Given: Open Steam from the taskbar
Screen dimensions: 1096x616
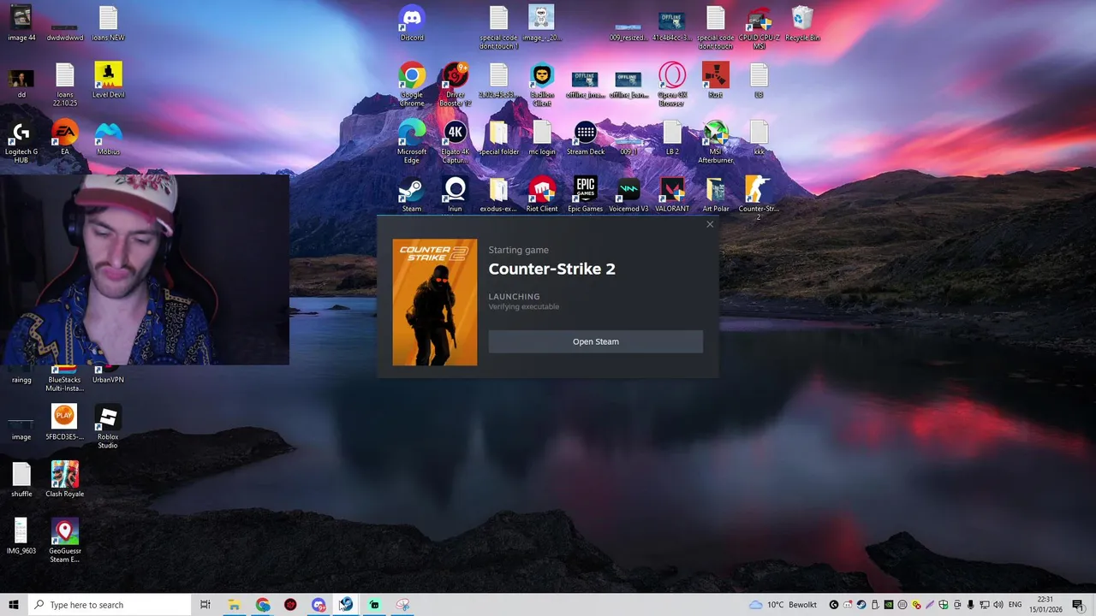Looking at the screenshot, I should click(346, 605).
